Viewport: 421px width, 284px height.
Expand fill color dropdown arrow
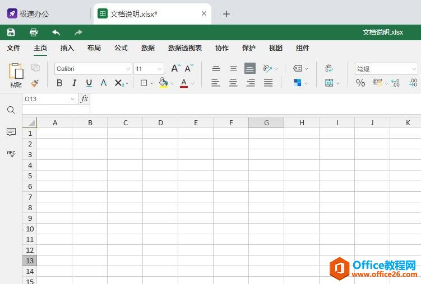172,83
